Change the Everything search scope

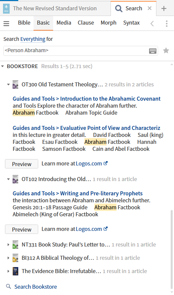pos(33,39)
